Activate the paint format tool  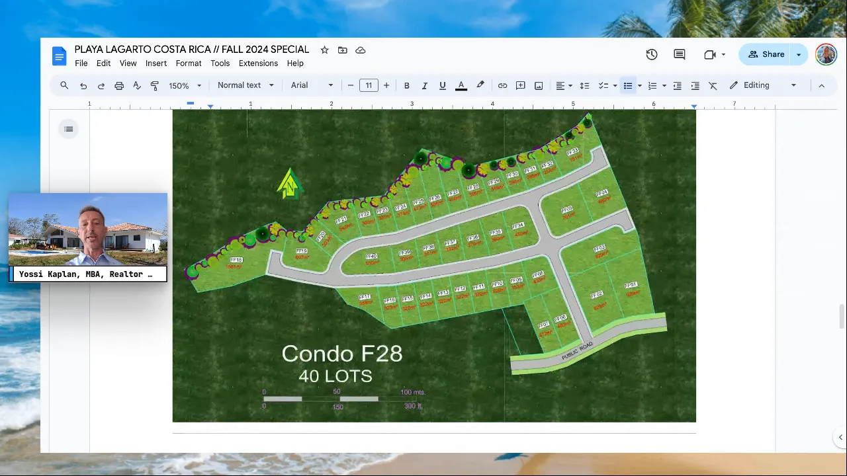(x=155, y=85)
